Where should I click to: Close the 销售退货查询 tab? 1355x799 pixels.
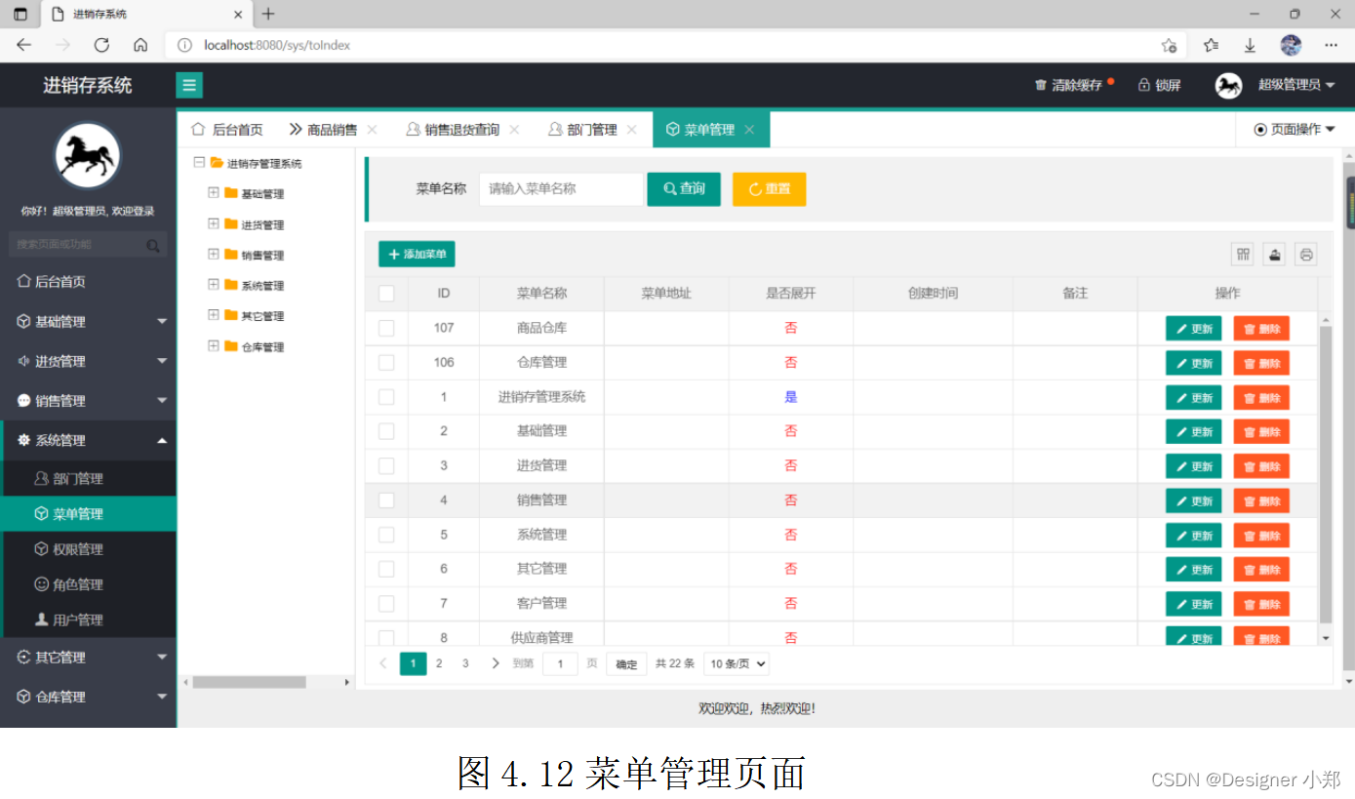coord(514,130)
